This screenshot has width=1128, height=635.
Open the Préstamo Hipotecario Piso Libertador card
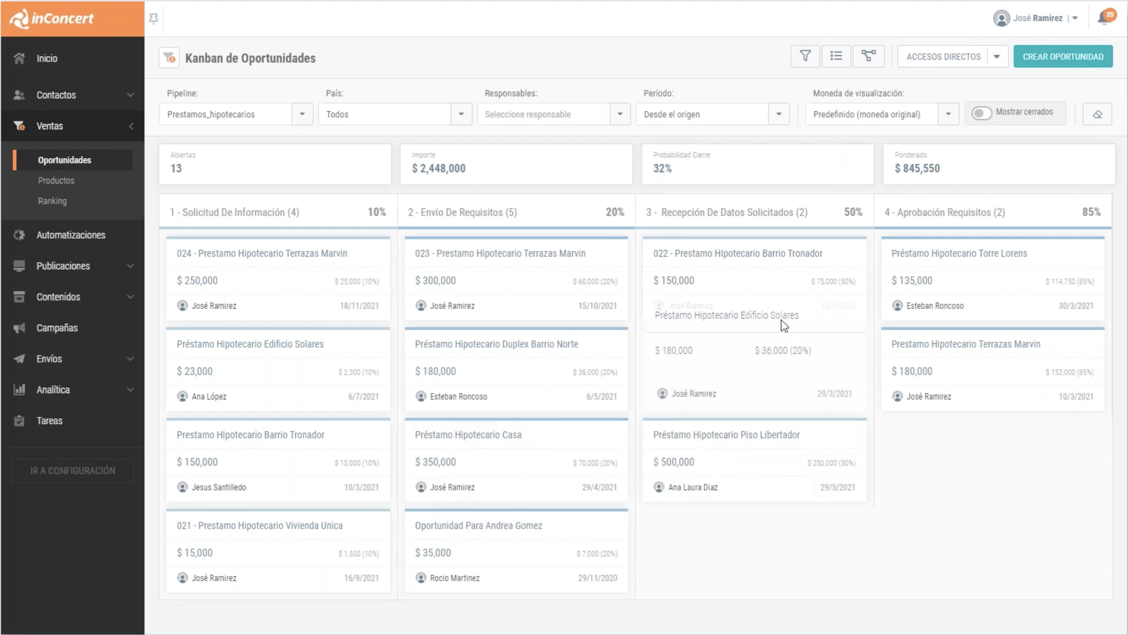[x=726, y=435]
